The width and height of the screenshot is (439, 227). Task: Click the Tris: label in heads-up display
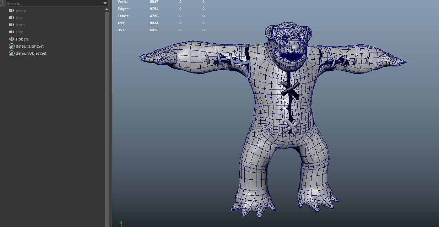[x=122, y=23]
